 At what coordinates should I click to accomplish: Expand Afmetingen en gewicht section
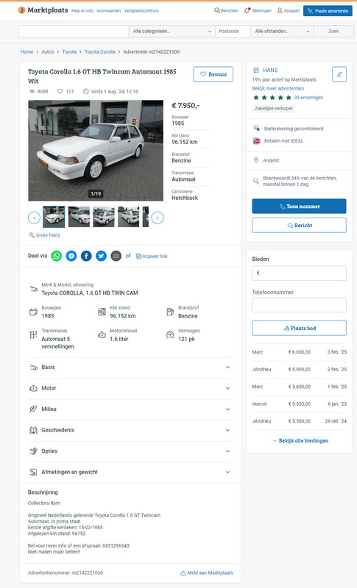130,472
